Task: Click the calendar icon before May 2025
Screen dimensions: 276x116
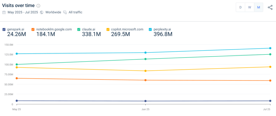Action: (x=4, y=12)
